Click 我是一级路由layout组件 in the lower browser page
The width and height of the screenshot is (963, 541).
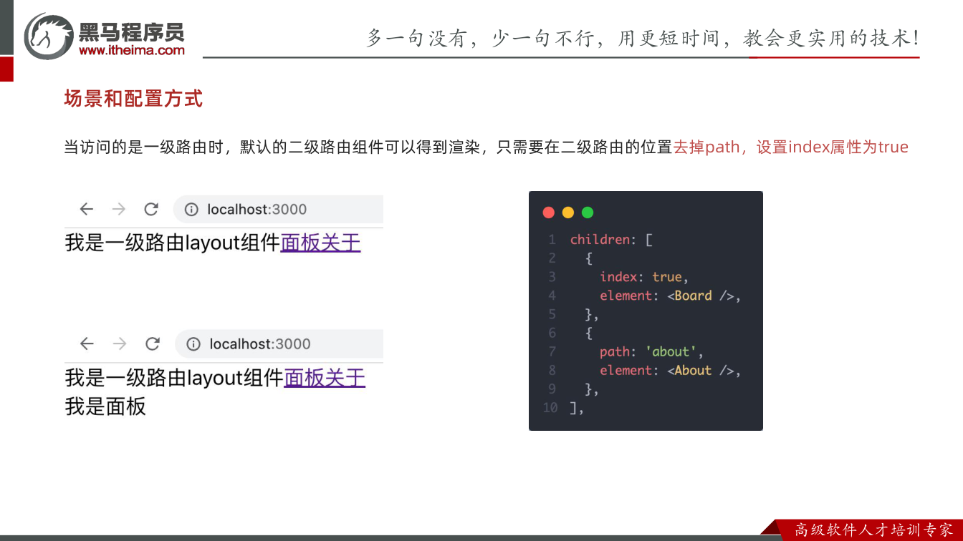[175, 378]
